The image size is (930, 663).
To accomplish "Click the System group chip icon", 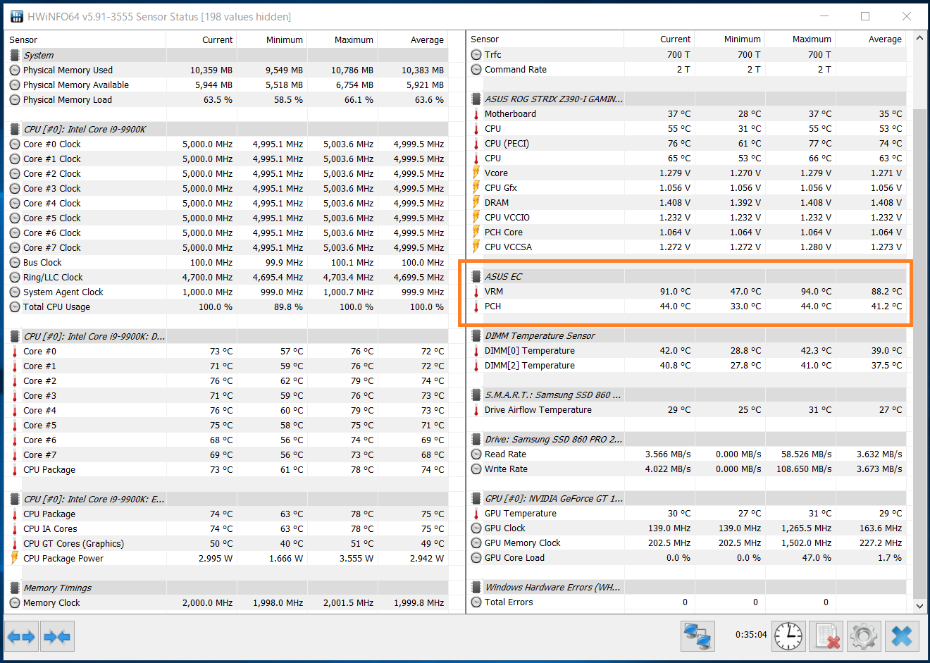I will (15, 56).
